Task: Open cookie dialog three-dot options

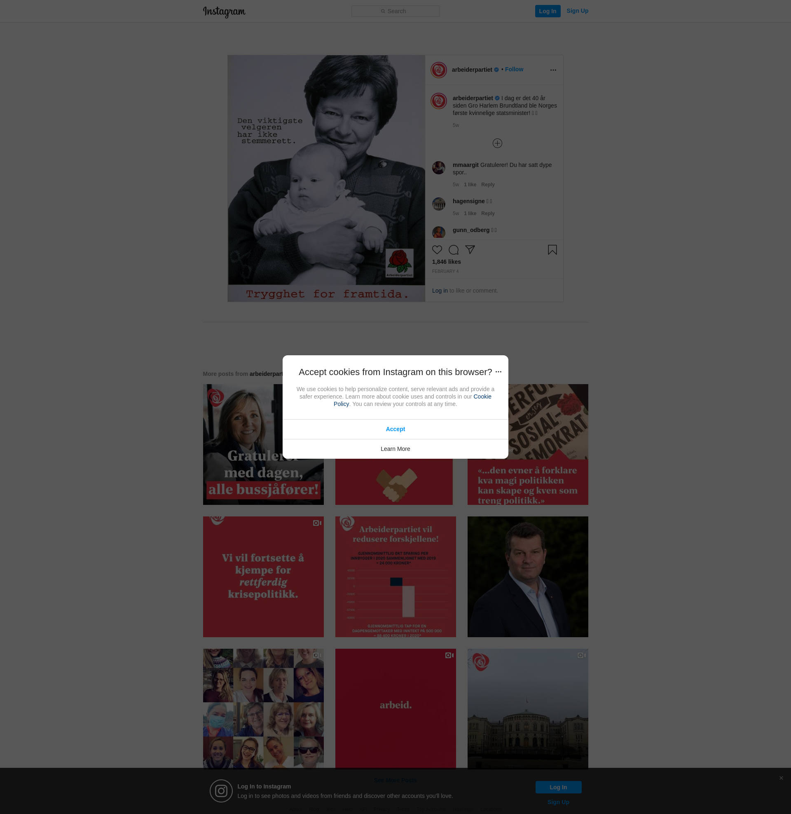Action: point(498,372)
